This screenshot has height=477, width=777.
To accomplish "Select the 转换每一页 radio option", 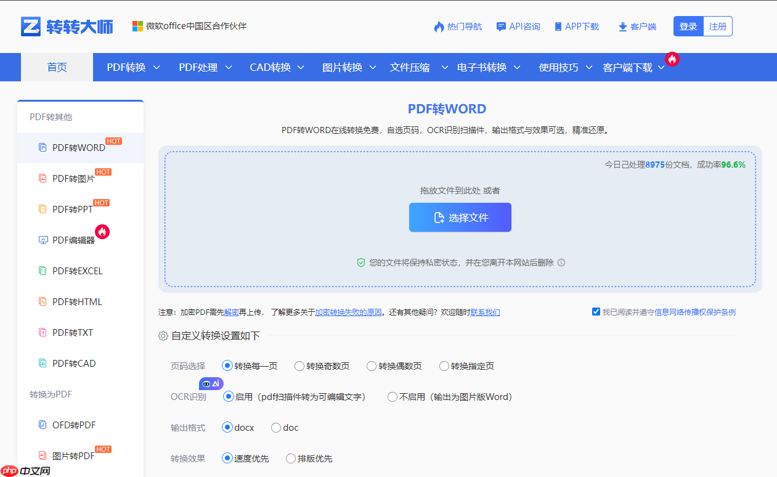I will click(x=227, y=366).
